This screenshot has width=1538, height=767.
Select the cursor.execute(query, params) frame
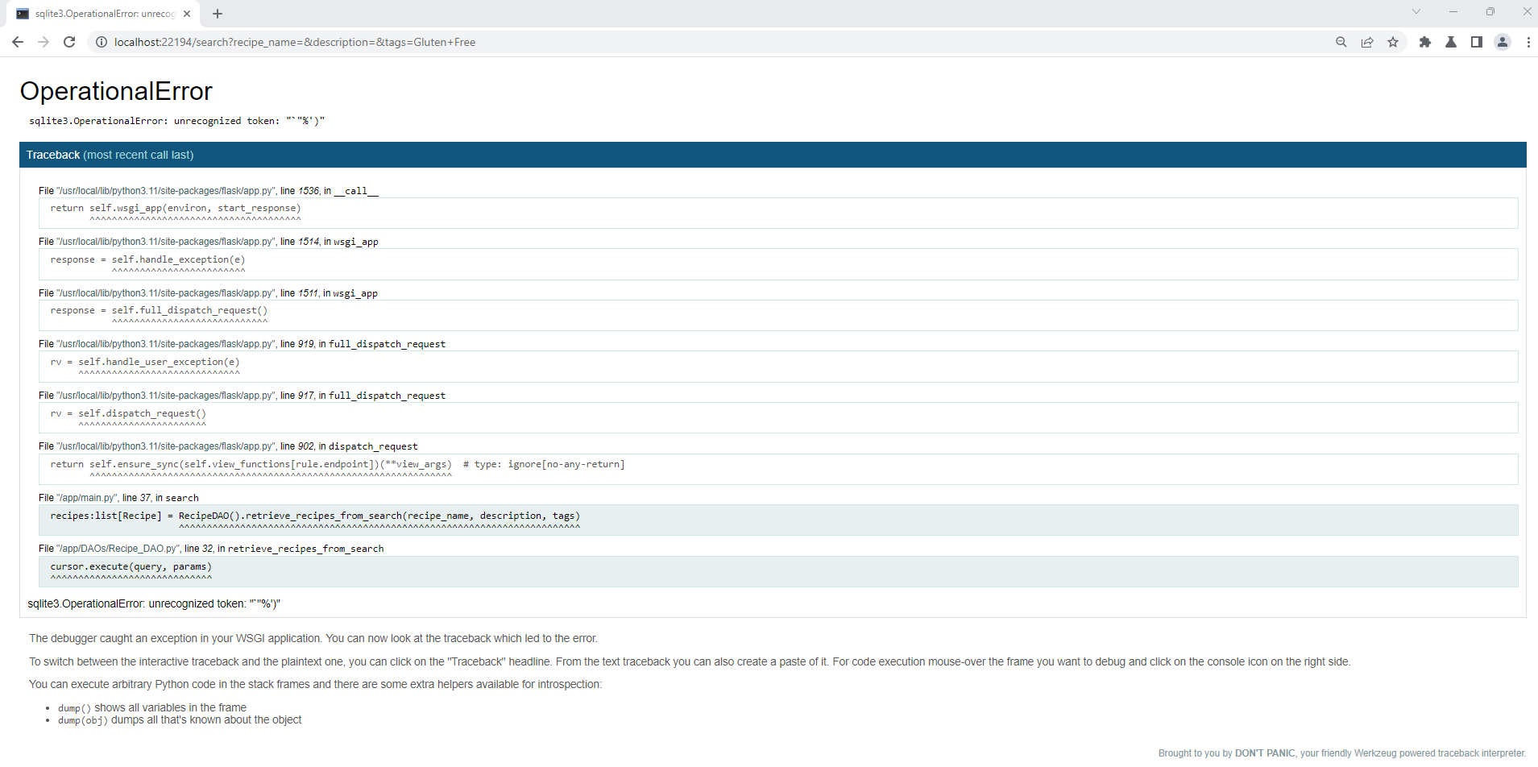pos(778,571)
